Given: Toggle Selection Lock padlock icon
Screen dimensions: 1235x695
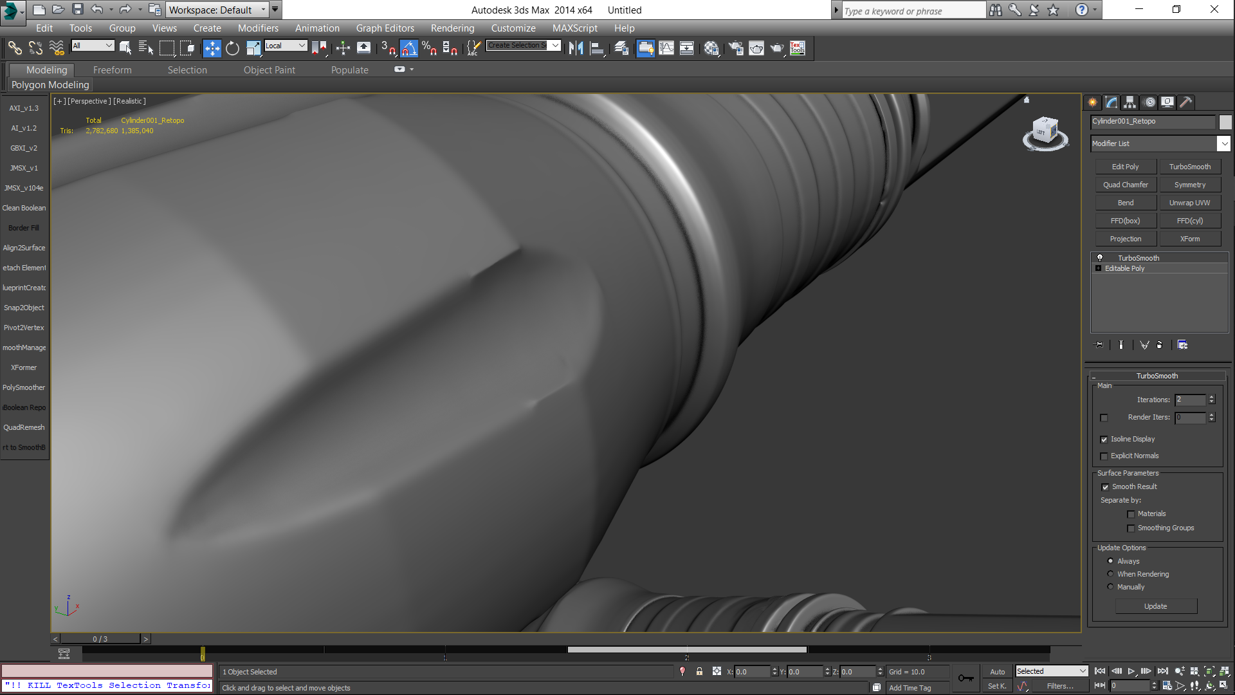Looking at the screenshot, I should tap(699, 672).
